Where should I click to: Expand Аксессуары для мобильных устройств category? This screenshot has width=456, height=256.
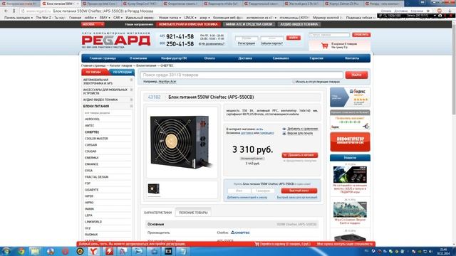click(x=131, y=90)
